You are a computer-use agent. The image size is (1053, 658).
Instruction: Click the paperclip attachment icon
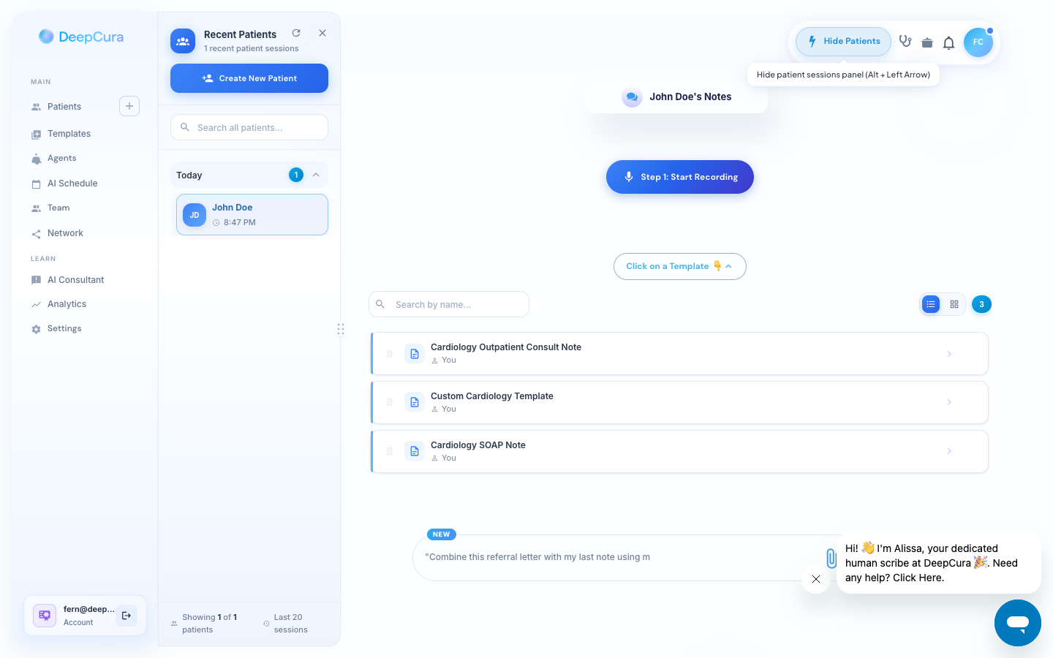coord(831,558)
